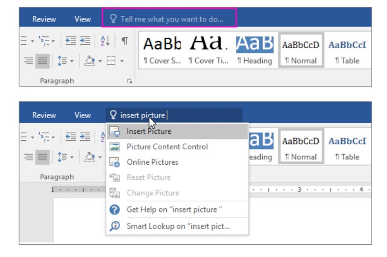Click the Change Picture icon in the list
This screenshot has height=257, width=387.
pyautogui.click(x=115, y=193)
